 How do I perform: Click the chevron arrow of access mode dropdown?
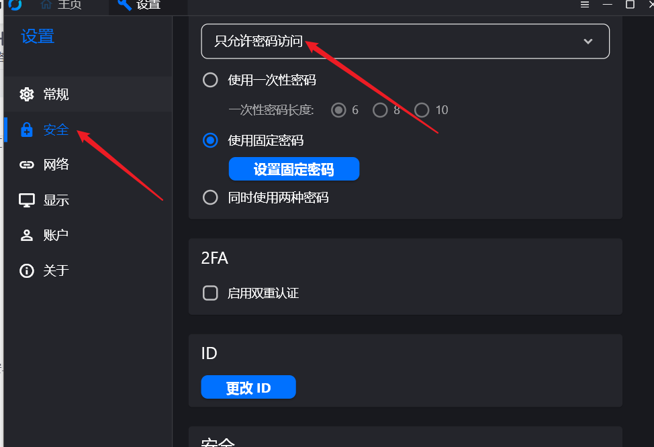point(588,42)
